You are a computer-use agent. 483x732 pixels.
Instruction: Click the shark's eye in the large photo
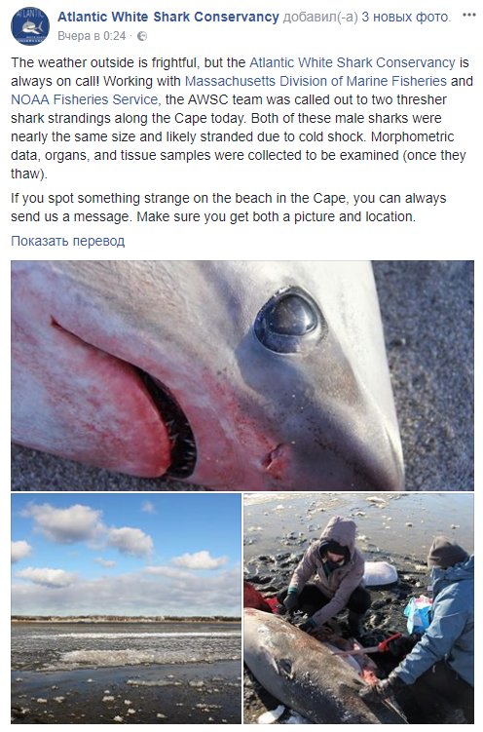coord(288,321)
